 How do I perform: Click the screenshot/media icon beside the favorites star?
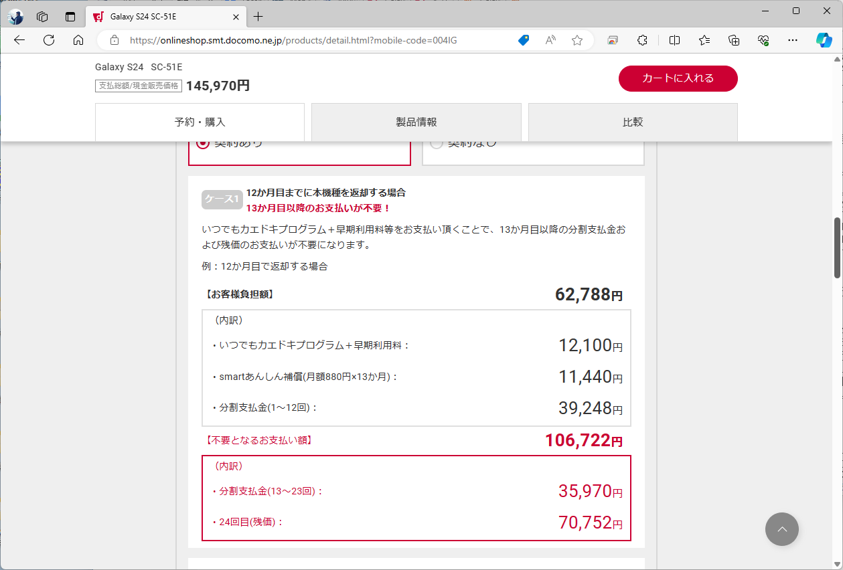[x=613, y=40]
